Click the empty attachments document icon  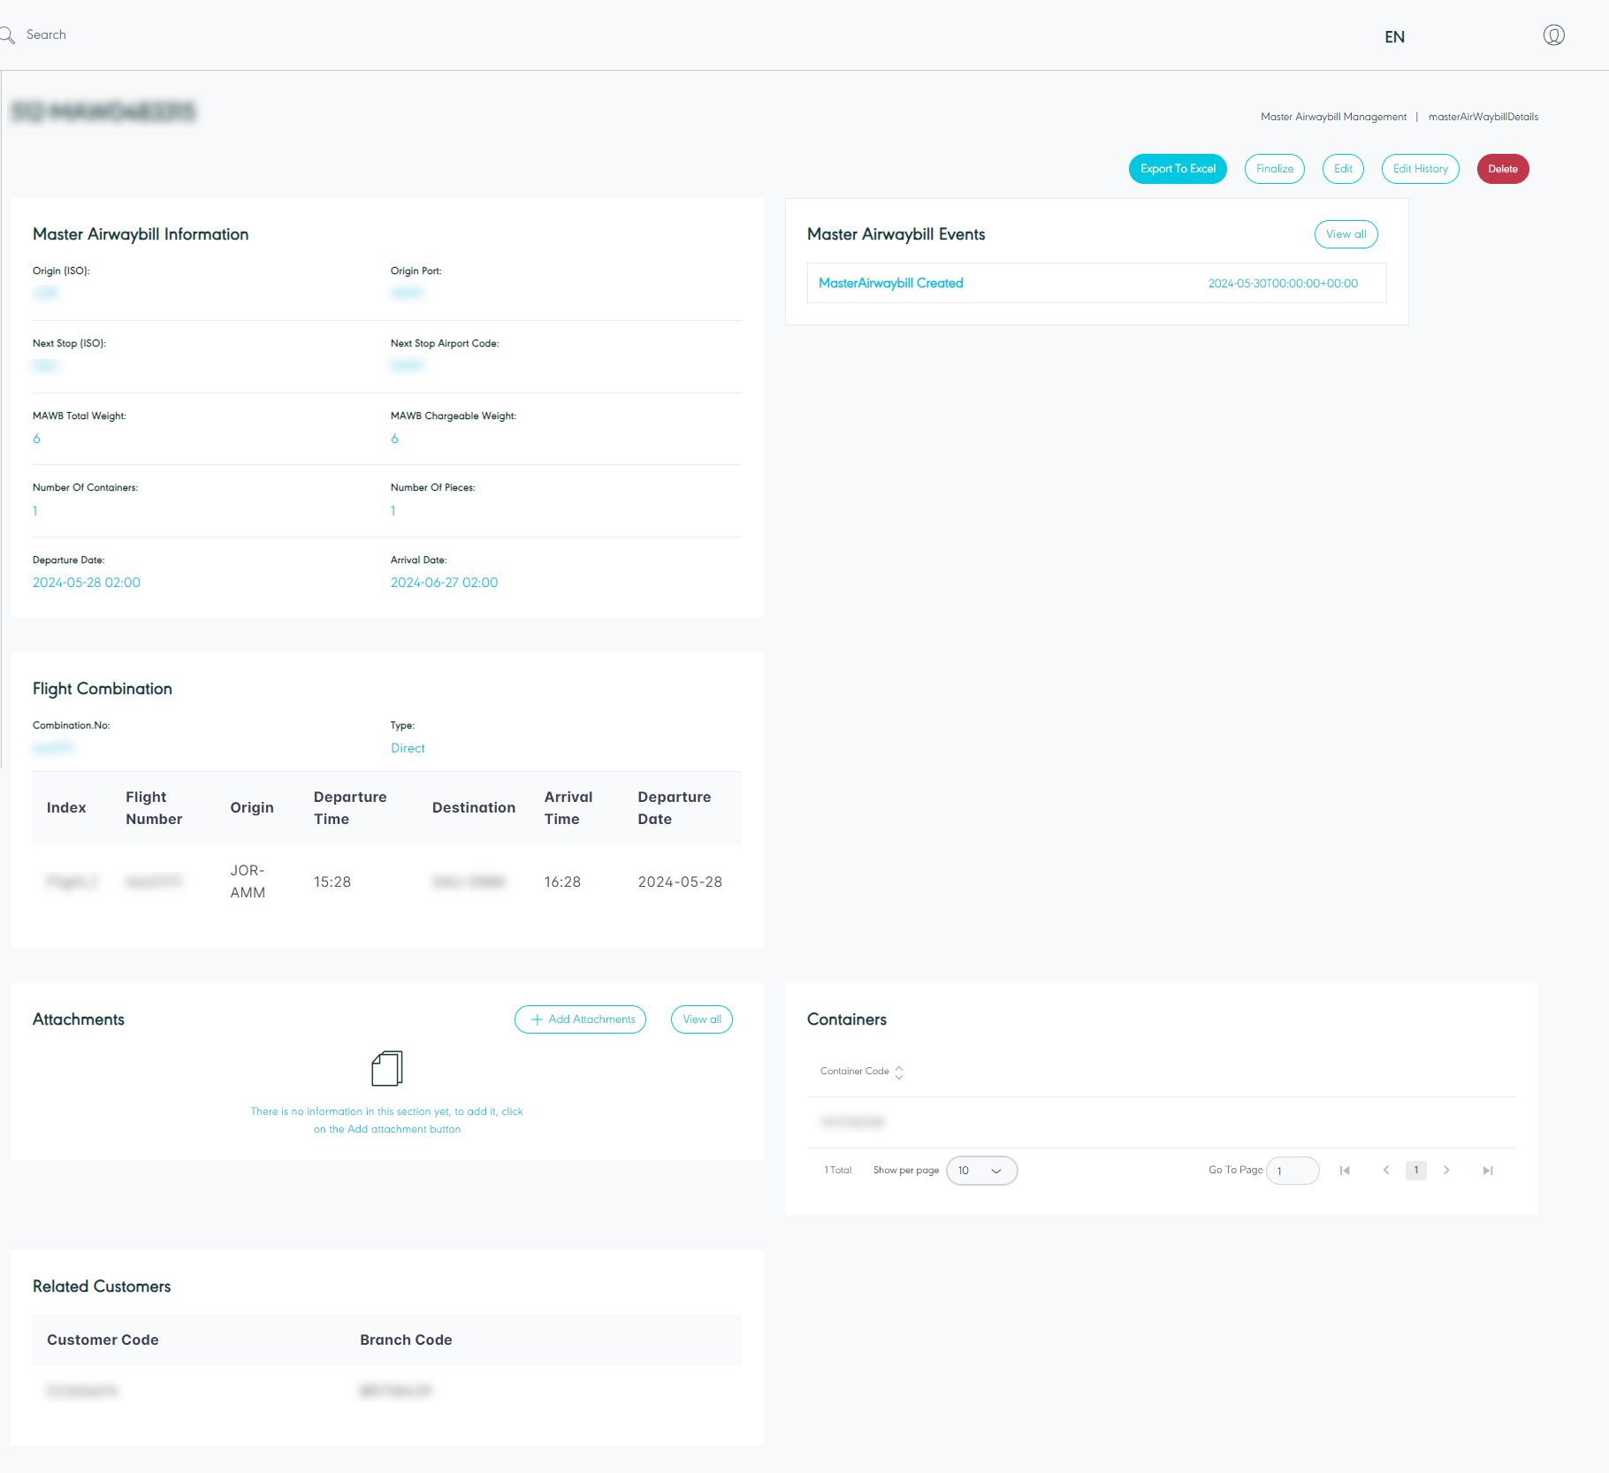[x=387, y=1068]
